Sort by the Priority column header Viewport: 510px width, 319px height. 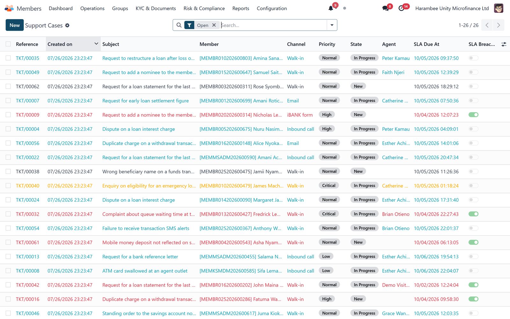(327, 44)
